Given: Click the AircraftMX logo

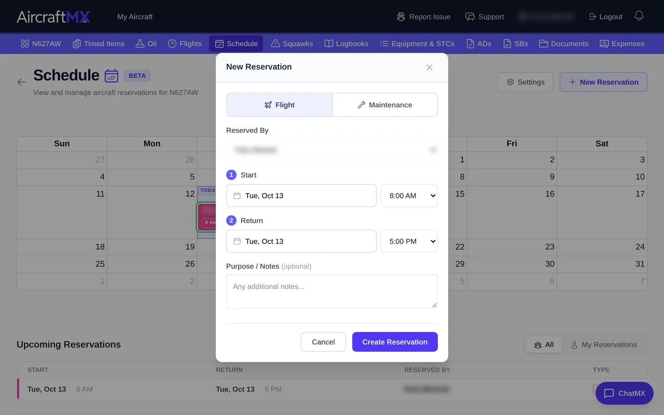Looking at the screenshot, I should coord(54,17).
